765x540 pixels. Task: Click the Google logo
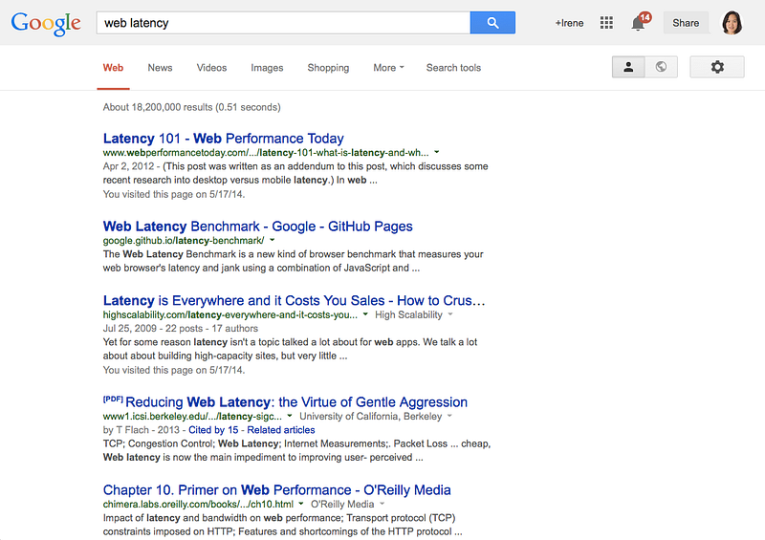click(x=46, y=23)
